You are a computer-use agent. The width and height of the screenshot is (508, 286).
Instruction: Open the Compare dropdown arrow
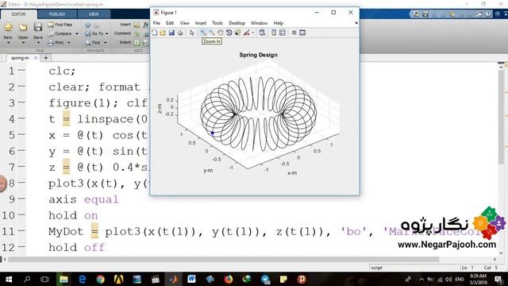pos(77,33)
